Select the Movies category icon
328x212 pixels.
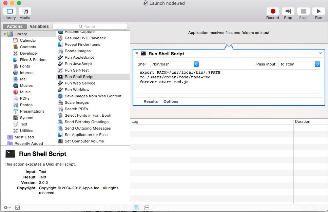tap(16, 85)
